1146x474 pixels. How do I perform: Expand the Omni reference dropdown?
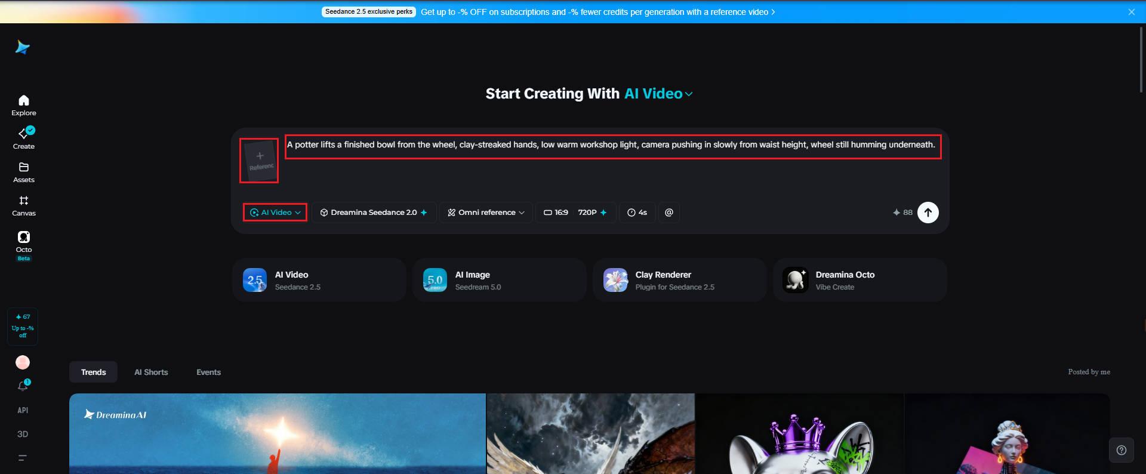[x=486, y=213]
